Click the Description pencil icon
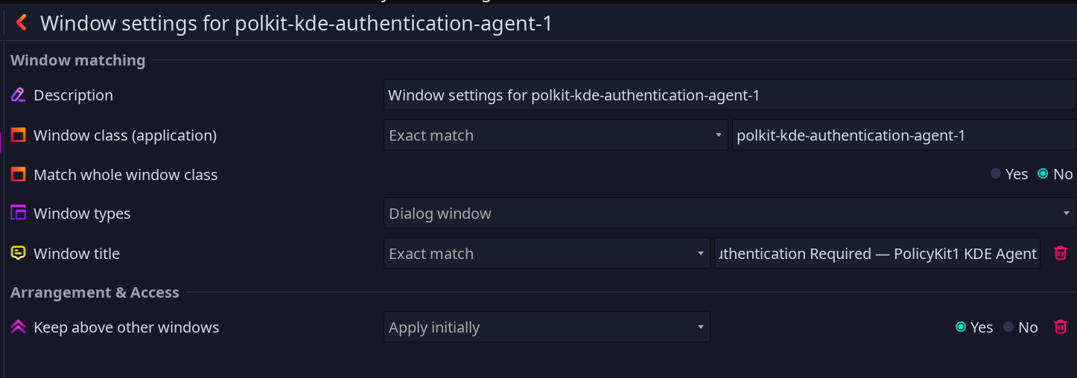 [19, 95]
